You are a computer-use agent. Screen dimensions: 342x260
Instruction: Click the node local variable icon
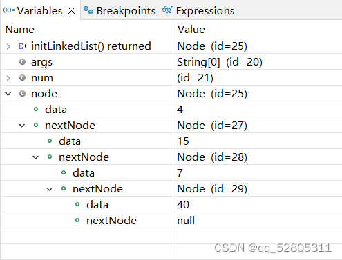(22, 94)
